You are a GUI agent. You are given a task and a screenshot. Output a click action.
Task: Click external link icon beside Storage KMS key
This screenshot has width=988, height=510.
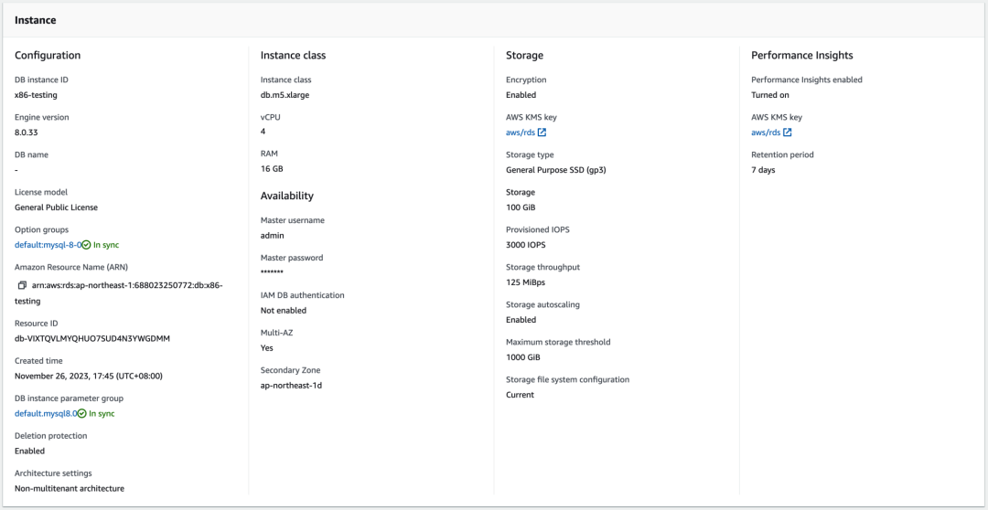[x=542, y=133]
